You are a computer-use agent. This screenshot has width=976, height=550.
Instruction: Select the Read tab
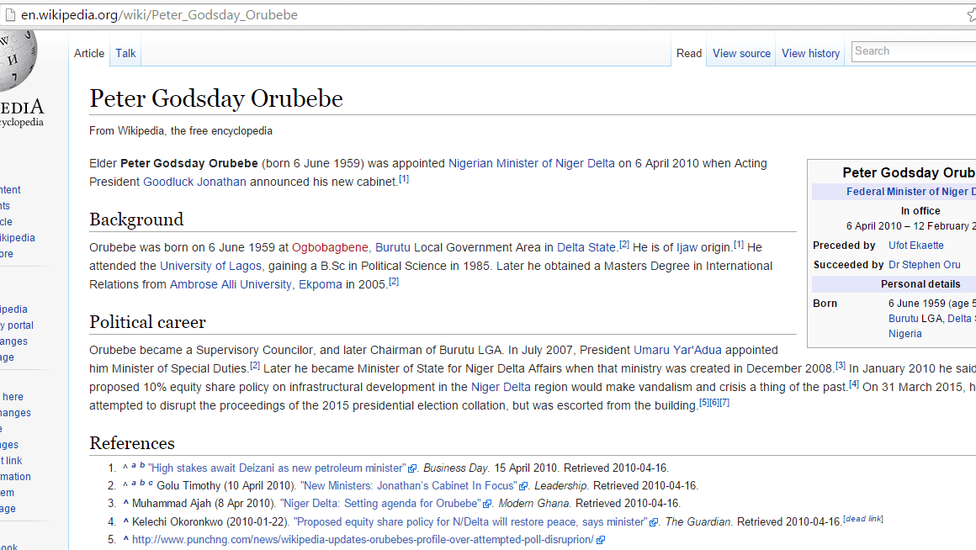point(688,53)
